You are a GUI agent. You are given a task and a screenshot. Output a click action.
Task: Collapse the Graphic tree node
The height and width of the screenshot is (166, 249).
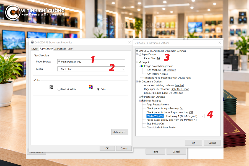tap(137, 62)
